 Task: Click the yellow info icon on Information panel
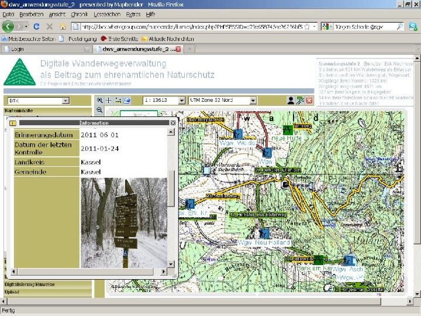click(x=13, y=123)
